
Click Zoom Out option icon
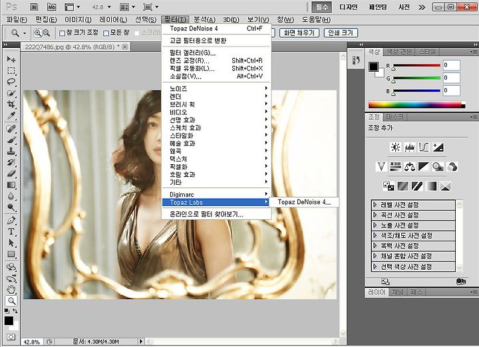pos(46,33)
